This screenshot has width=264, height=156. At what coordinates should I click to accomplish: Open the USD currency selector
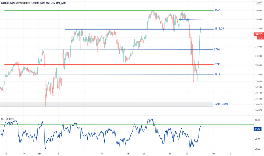point(259,3)
